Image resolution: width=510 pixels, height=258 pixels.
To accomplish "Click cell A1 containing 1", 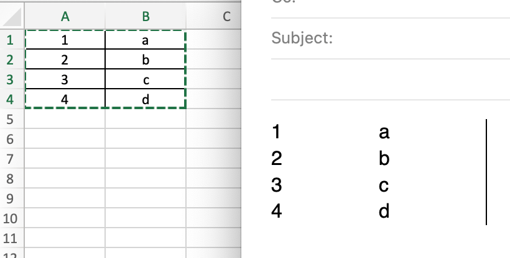I will [x=65, y=40].
